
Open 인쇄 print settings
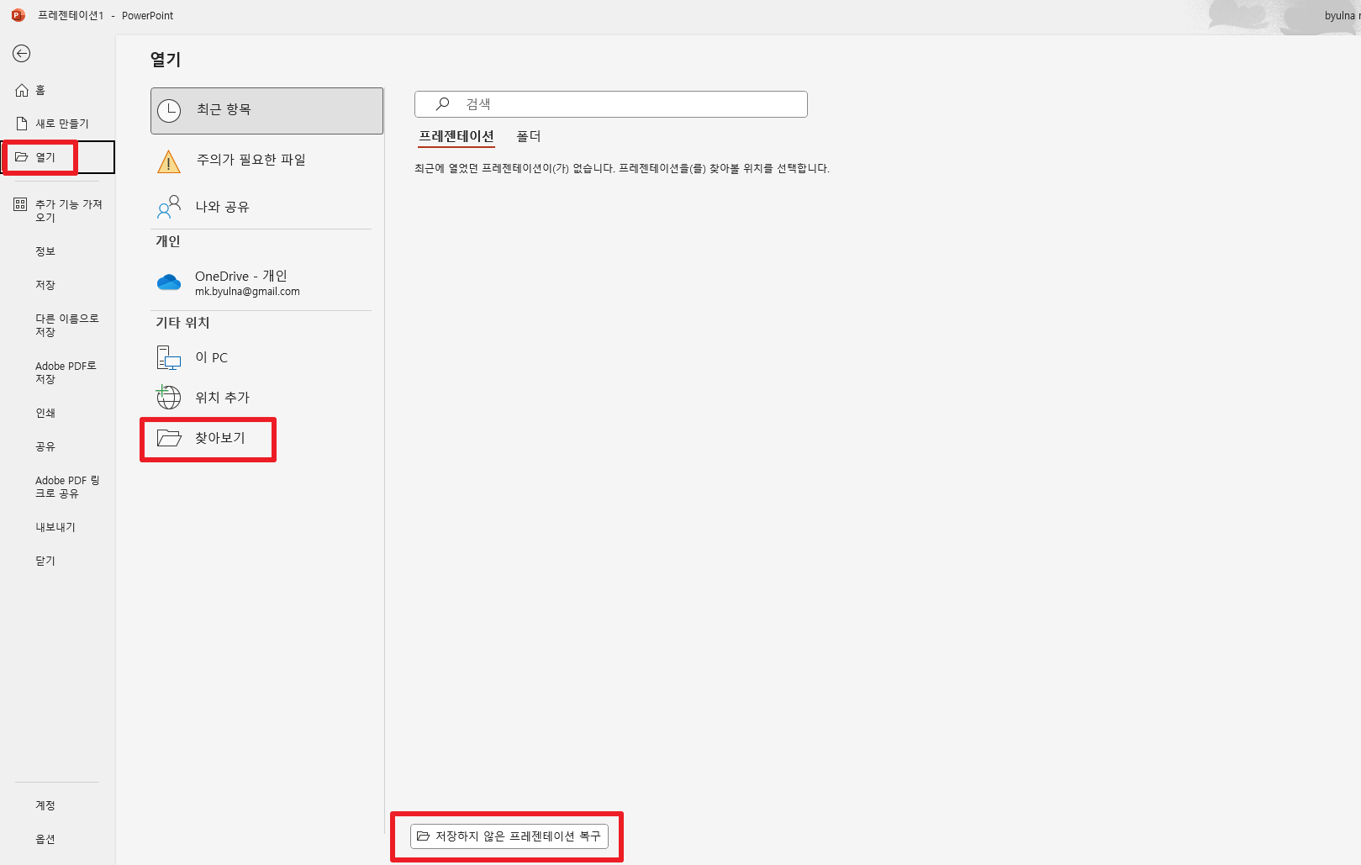coord(45,412)
